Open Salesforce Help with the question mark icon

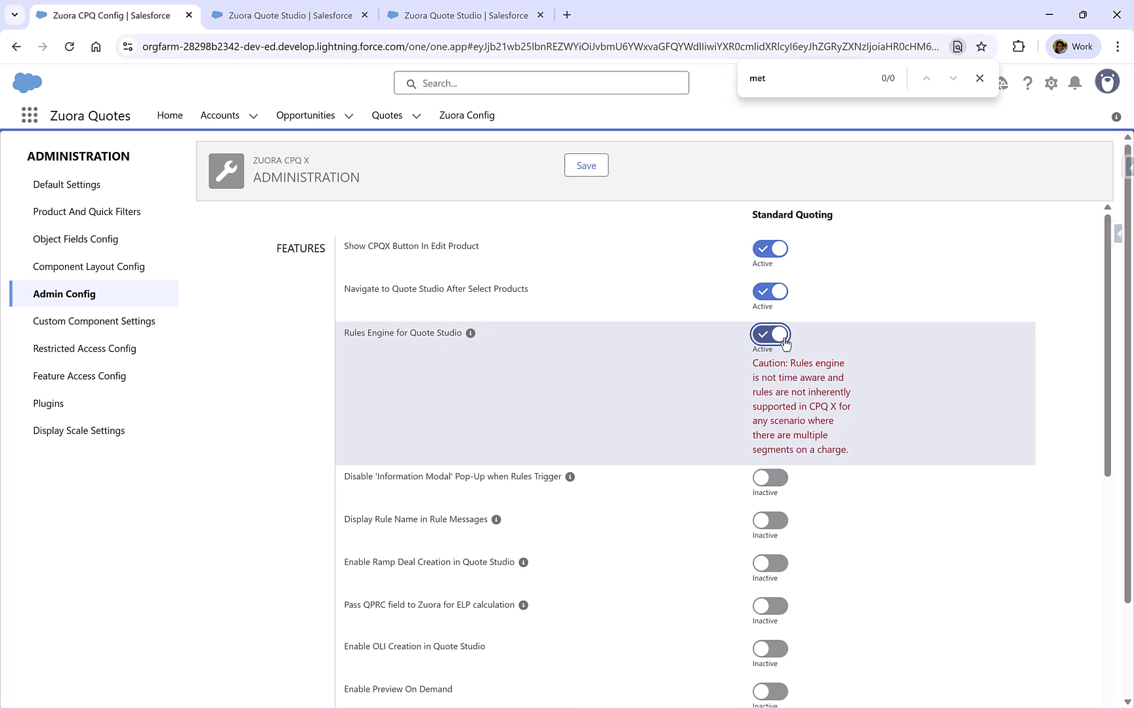point(1028,83)
